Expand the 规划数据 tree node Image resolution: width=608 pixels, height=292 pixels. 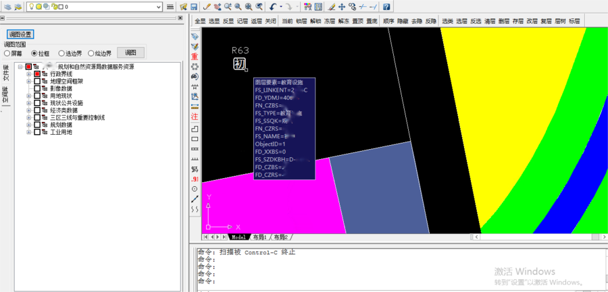29,125
